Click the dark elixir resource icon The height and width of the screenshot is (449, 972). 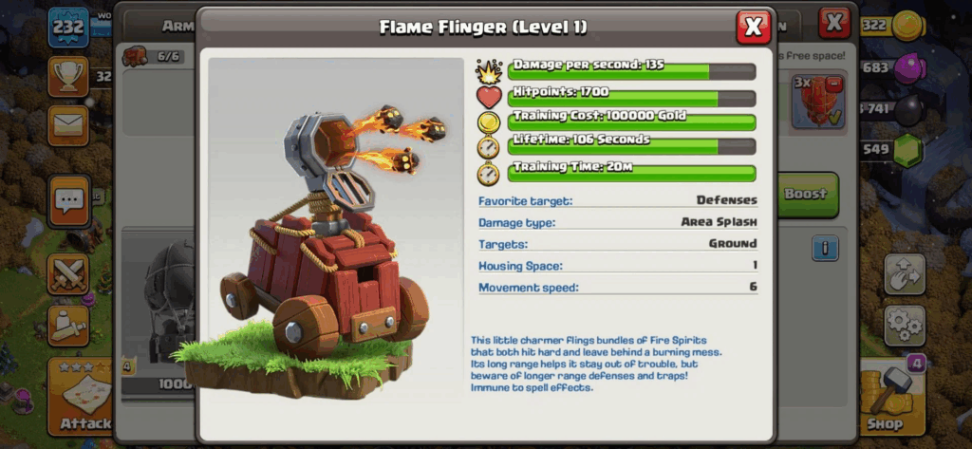pos(910,110)
